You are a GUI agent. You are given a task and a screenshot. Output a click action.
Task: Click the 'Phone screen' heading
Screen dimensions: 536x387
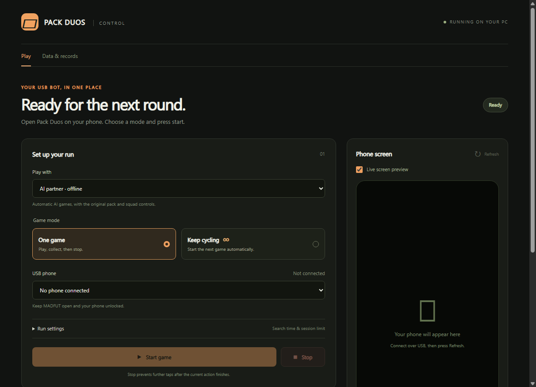tap(374, 154)
